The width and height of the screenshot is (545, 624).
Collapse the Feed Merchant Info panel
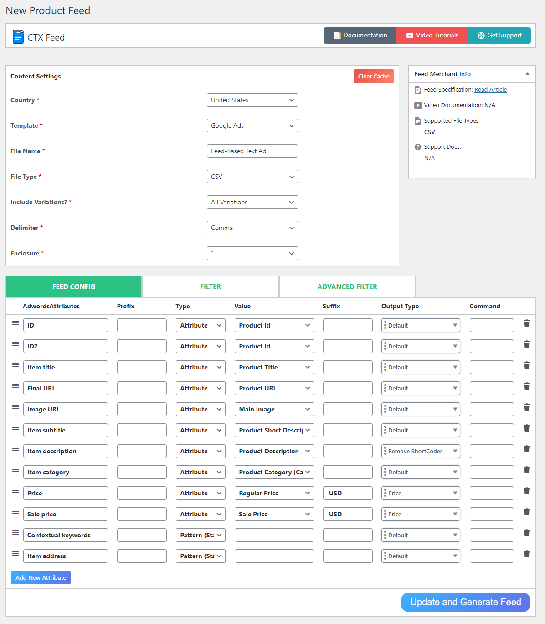pyautogui.click(x=527, y=74)
